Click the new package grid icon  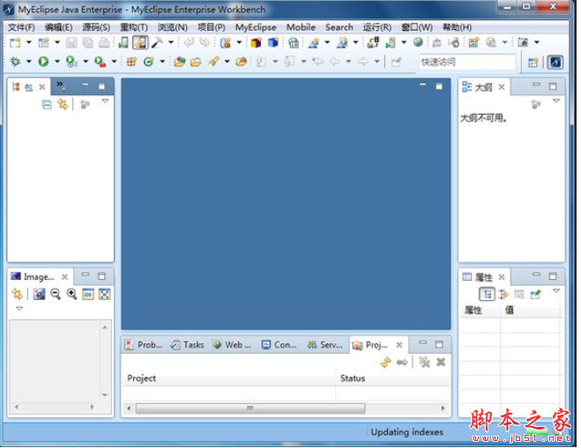pos(131,62)
